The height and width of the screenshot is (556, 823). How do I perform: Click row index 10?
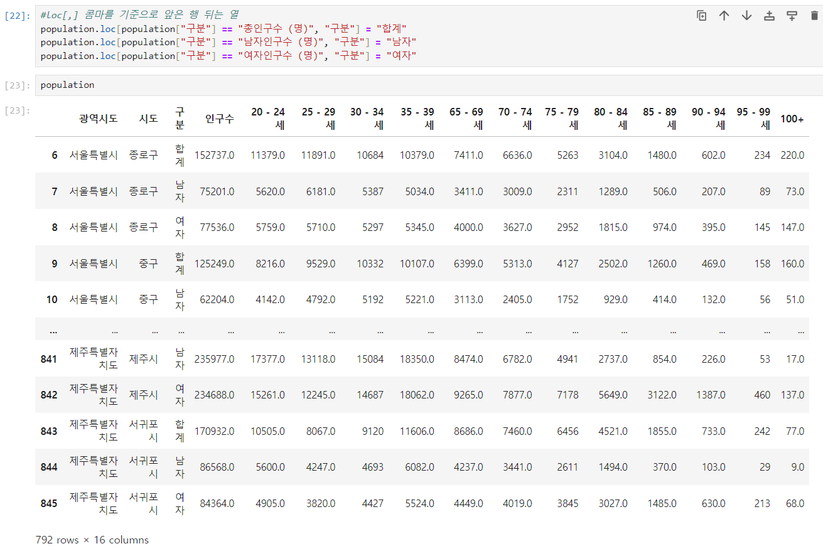(x=52, y=299)
